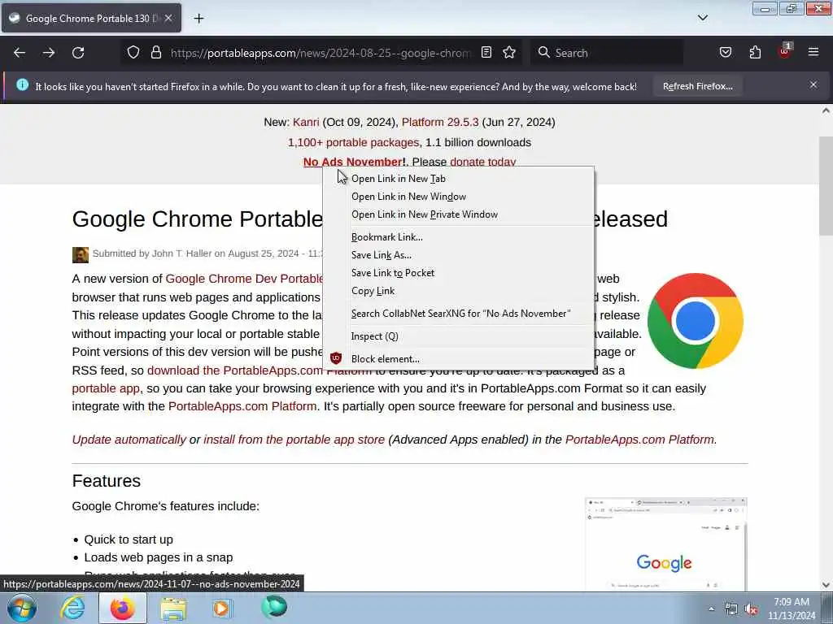Go back to the previous page
The height and width of the screenshot is (624, 833).
click(20, 53)
